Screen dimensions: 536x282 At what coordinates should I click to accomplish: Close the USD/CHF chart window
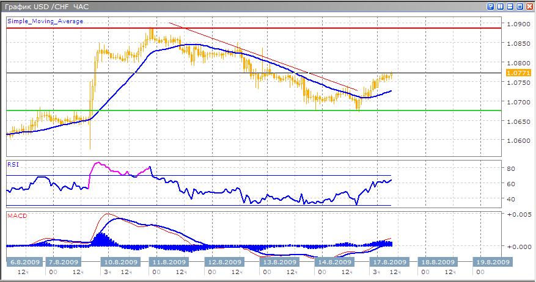point(529,6)
